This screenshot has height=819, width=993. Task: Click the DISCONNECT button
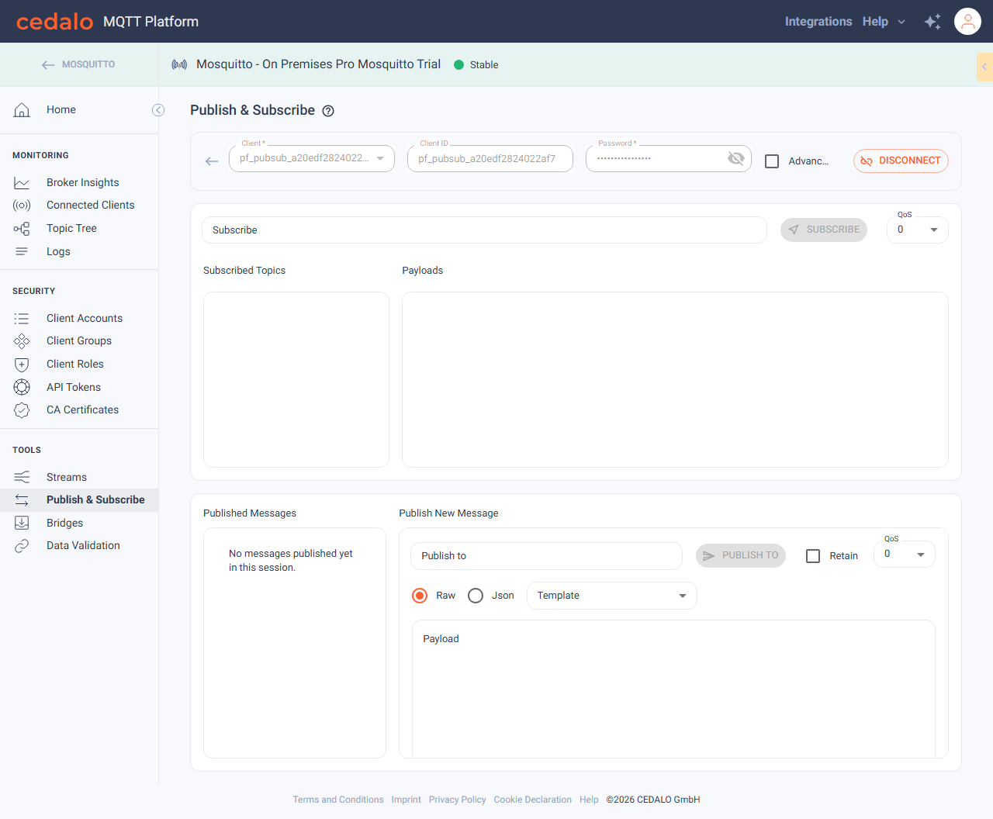(901, 161)
